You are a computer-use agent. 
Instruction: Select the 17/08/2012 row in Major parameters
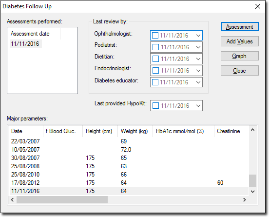pos(129,183)
